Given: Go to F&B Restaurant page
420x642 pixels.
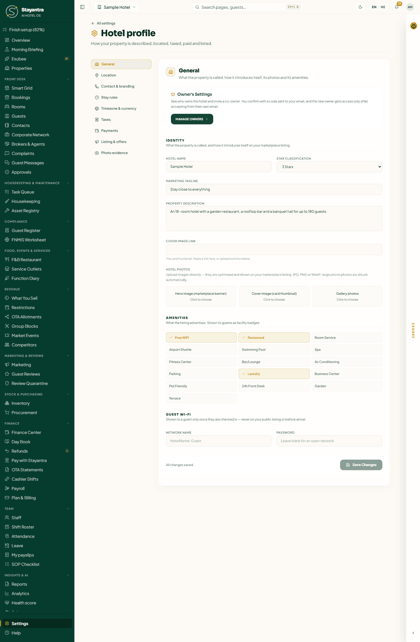Looking at the screenshot, I should click(37, 260).
